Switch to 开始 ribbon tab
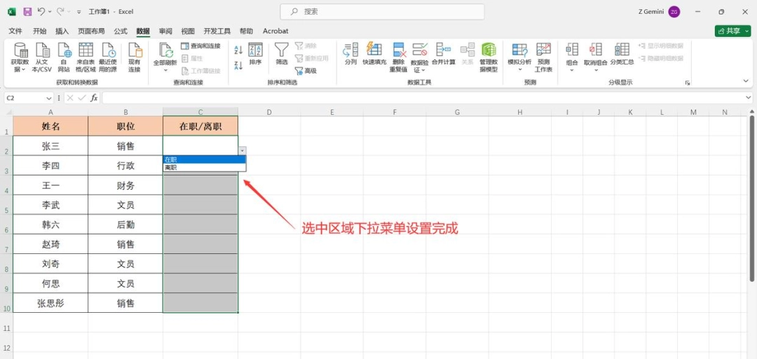 [x=39, y=31]
